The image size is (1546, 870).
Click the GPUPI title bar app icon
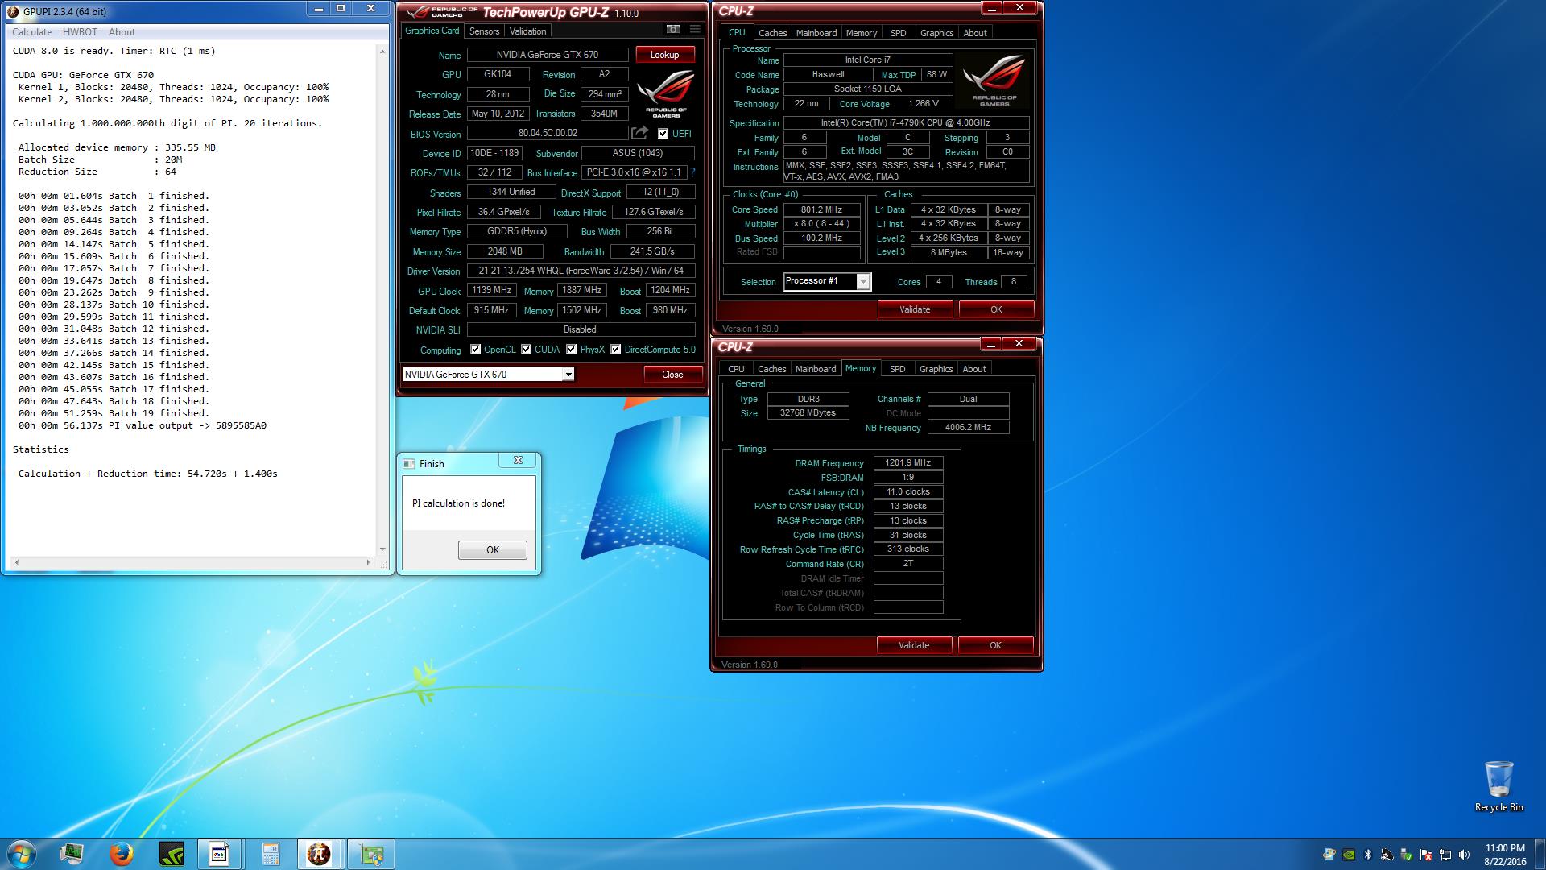13,11
